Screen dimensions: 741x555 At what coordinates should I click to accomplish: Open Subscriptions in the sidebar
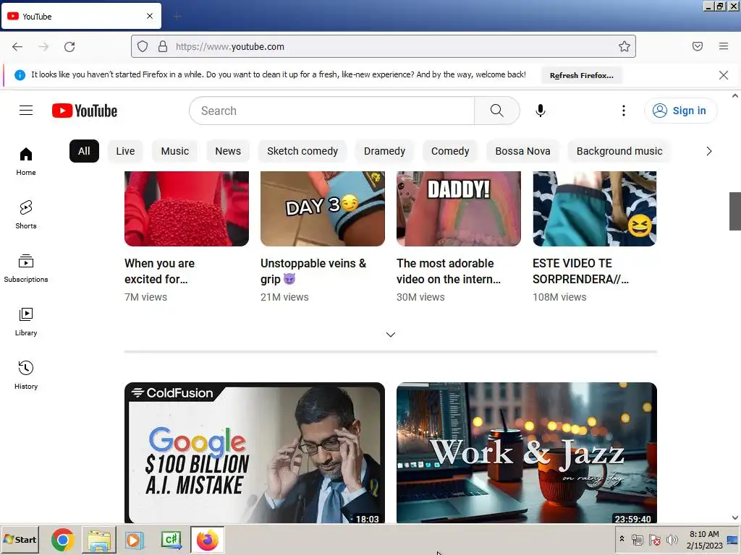[x=26, y=268]
